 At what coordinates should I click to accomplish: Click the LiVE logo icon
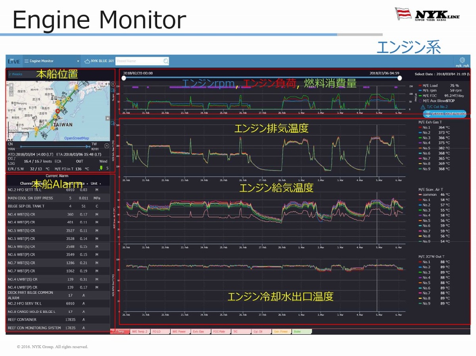click(x=14, y=61)
